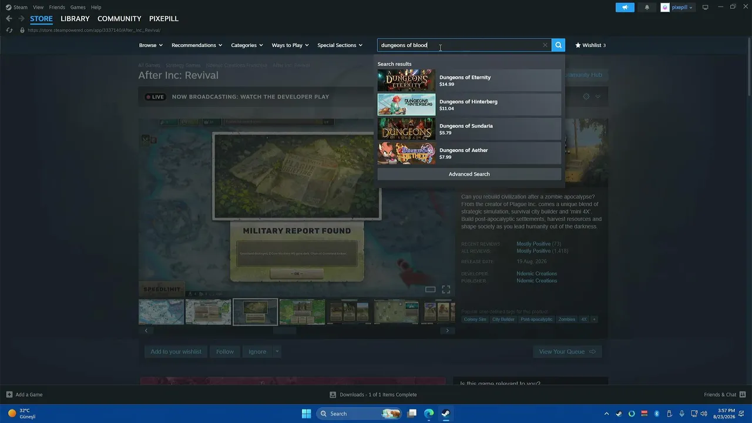Viewport: 752px width, 423px height.
Task: Click the pixepill profile avatar
Action: pyautogui.click(x=665, y=7)
